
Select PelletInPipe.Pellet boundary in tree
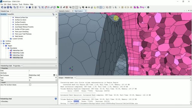pos(18,55)
